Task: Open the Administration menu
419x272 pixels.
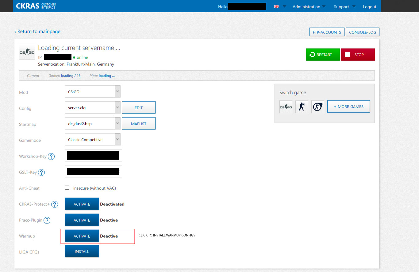Action: tap(309, 7)
